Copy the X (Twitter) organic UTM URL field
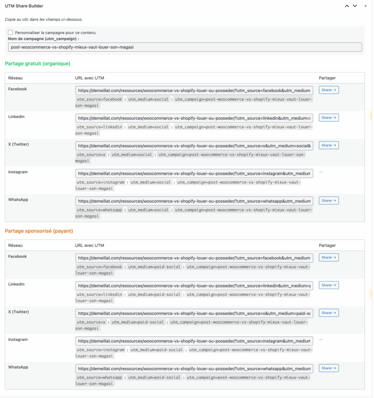 click(195, 145)
